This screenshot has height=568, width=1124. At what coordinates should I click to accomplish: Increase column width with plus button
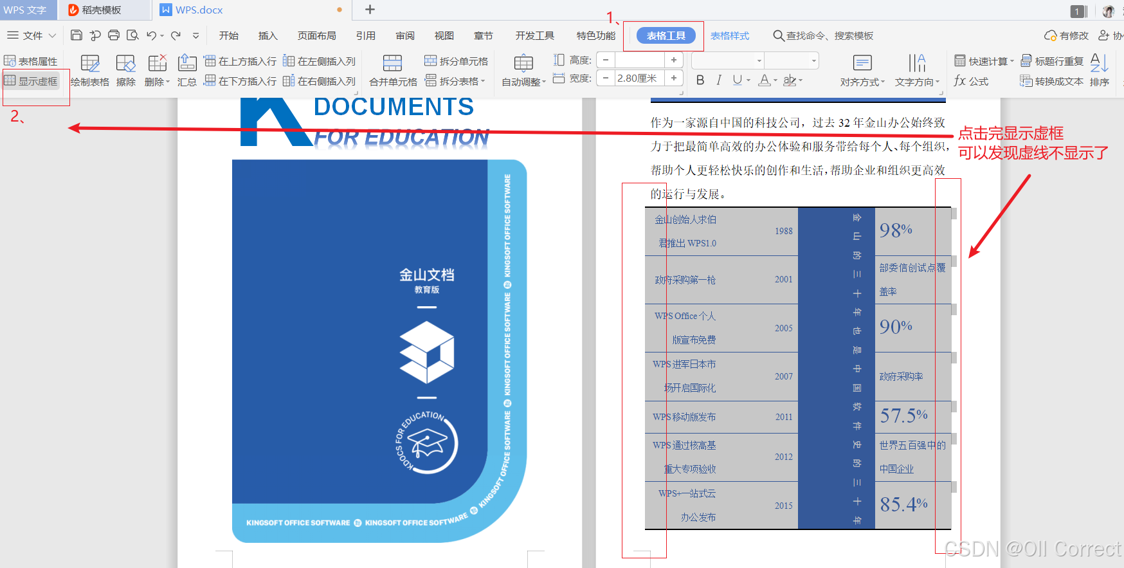(673, 78)
